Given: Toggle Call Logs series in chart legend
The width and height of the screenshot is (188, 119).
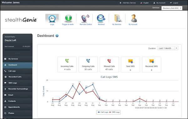Looking at the screenshot, I should (103, 112).
